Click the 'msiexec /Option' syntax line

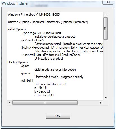pyautogui.click(x=47, y=22)
